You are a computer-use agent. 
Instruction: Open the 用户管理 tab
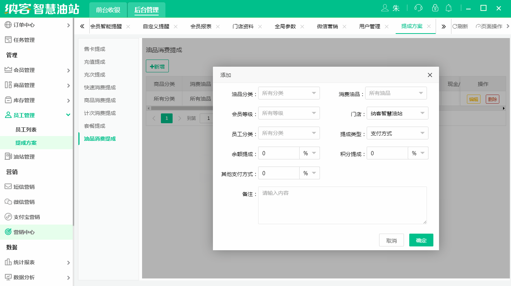tap(370, 27)
